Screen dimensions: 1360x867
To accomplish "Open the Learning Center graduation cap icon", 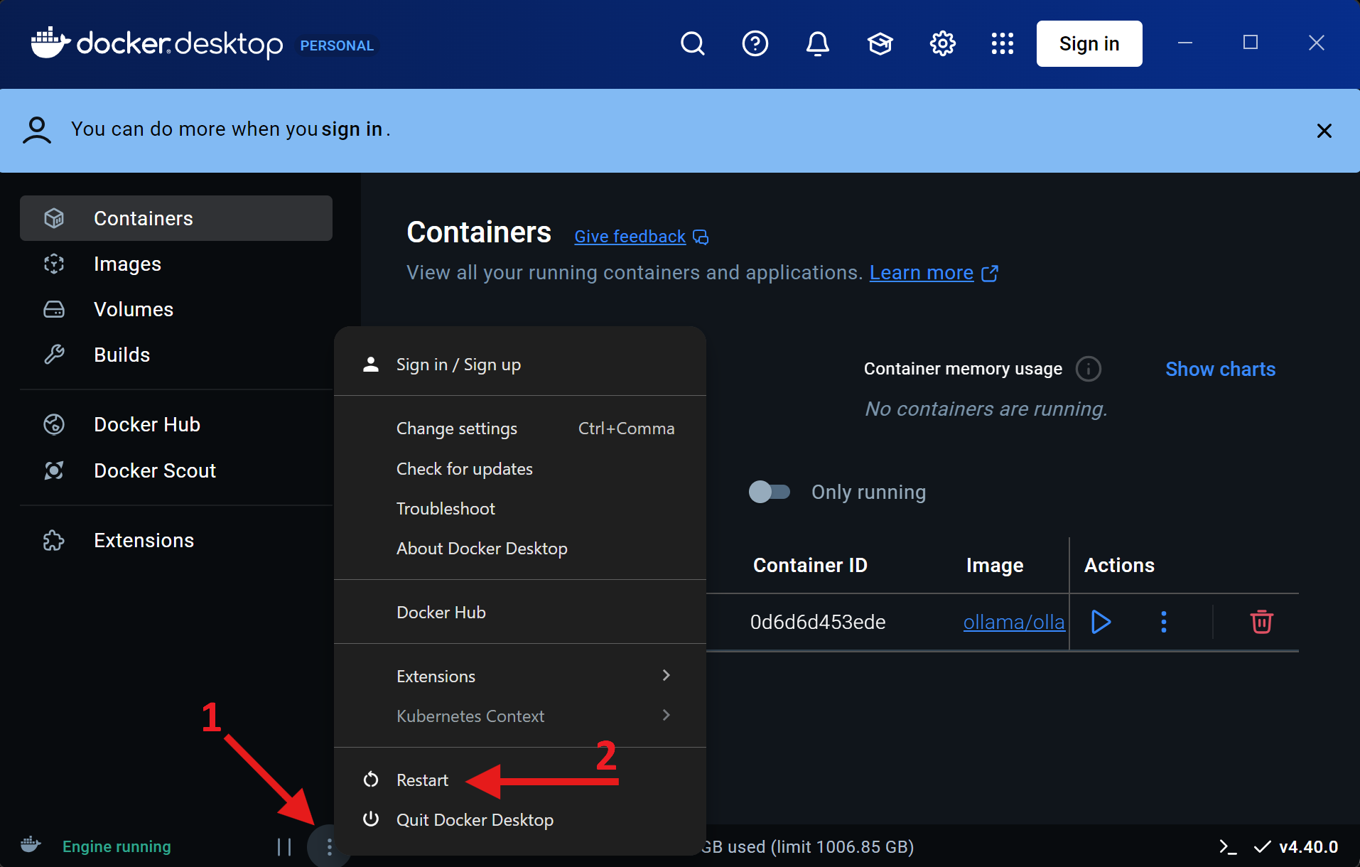I will (880, 43).
